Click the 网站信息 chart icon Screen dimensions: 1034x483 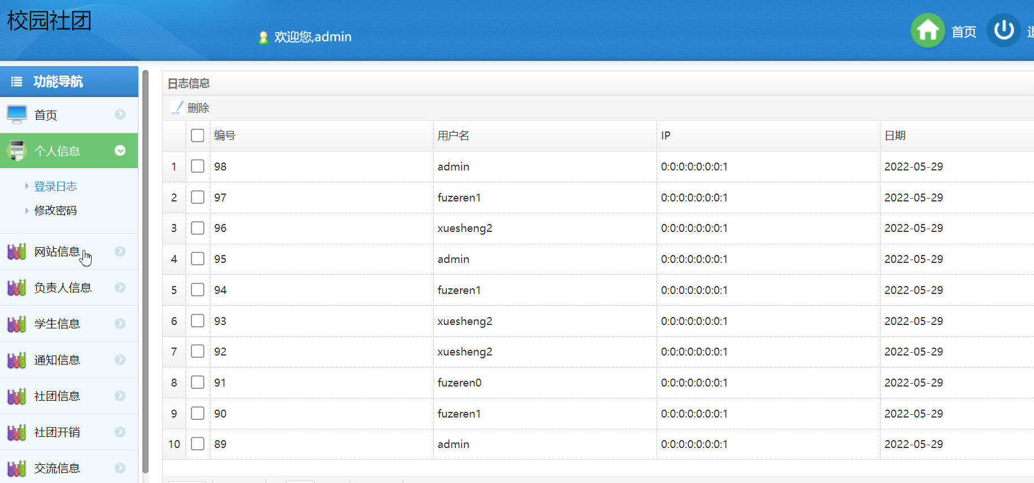(x=17, y=251)
